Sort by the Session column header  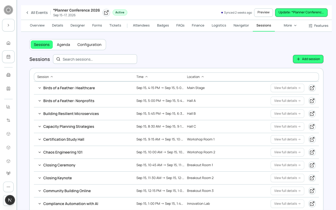[45, 77]
